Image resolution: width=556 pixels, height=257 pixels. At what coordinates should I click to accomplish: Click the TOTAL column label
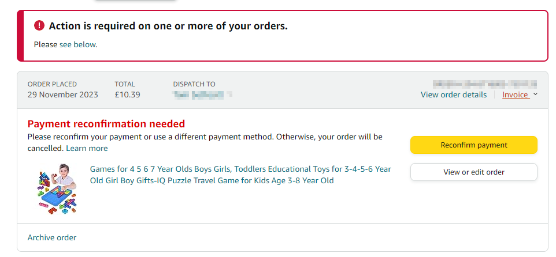pos(125,84)
